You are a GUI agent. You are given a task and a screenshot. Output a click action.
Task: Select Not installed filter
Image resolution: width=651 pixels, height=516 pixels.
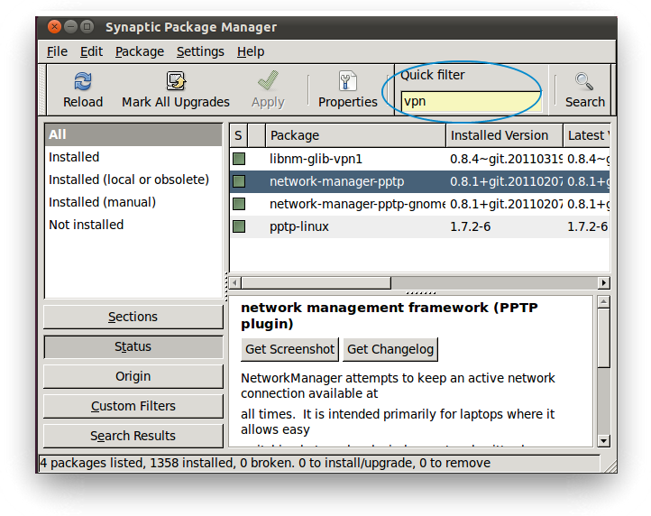click(x=133, y=225)
